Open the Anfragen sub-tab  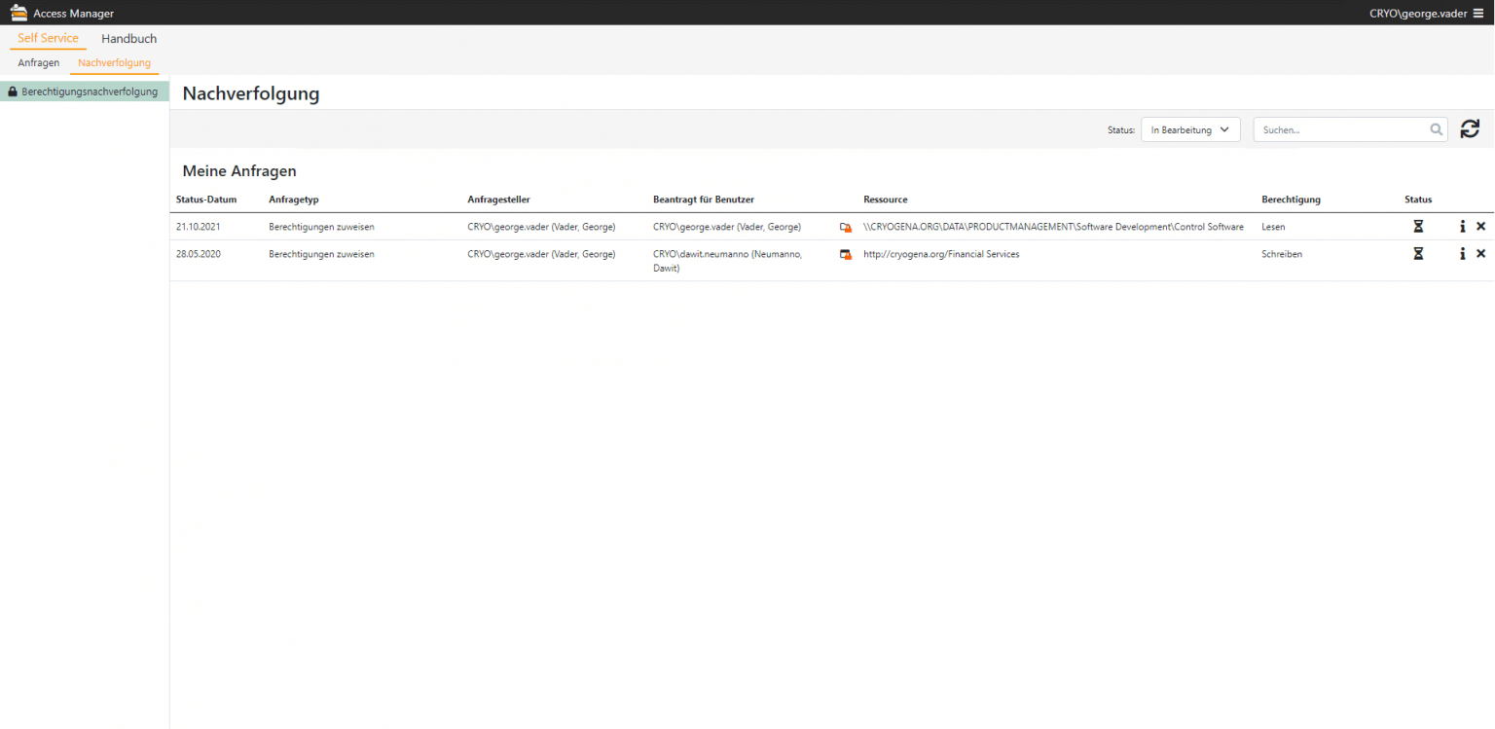pos(39,62)
